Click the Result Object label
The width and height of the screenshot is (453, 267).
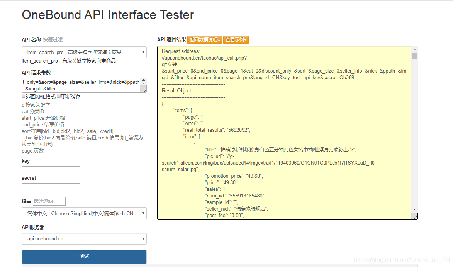(x=177, y=90)
